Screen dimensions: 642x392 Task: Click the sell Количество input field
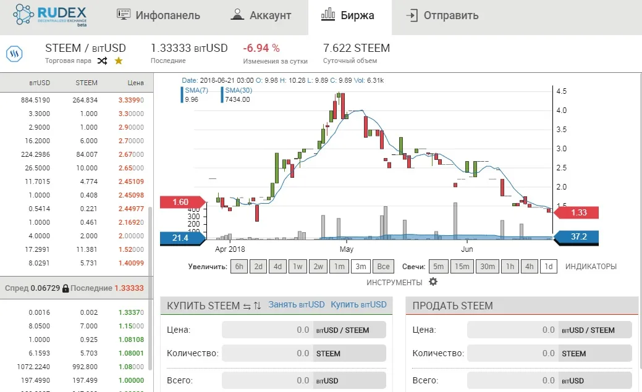point(513,353)
